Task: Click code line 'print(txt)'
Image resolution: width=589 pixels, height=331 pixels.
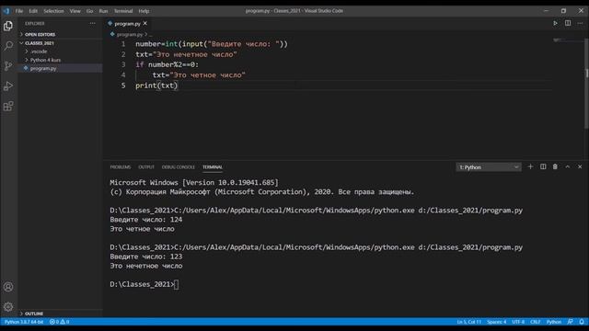Action: pos(156,86)
